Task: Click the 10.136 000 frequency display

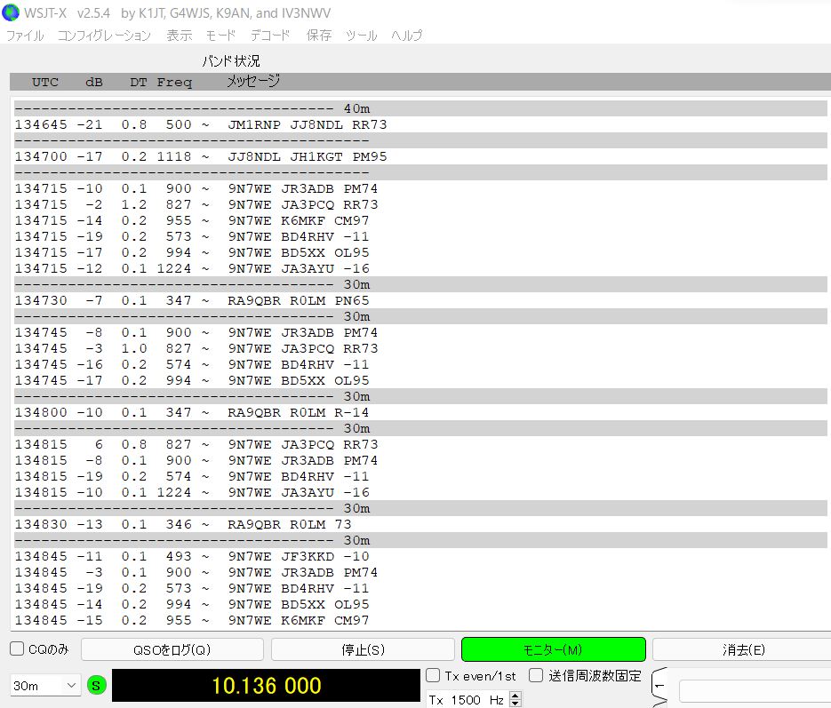Action: 266,686
